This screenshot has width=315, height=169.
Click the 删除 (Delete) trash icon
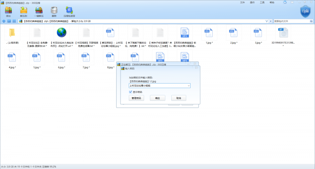point(54,10)
